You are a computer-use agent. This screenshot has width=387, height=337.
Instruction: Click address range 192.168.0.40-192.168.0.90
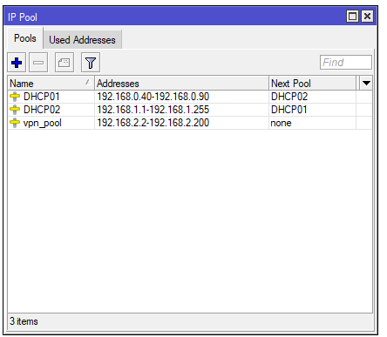(153, 97)
